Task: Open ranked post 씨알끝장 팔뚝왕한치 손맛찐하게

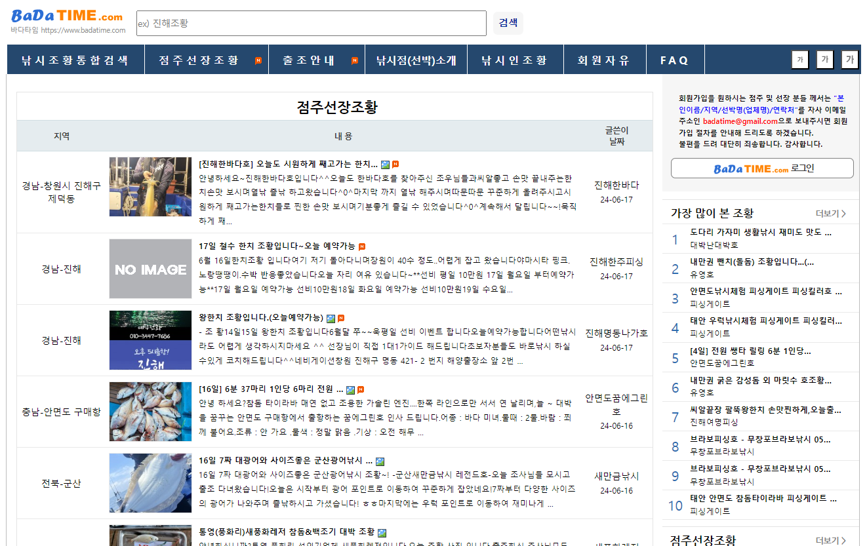Action: 765,409
